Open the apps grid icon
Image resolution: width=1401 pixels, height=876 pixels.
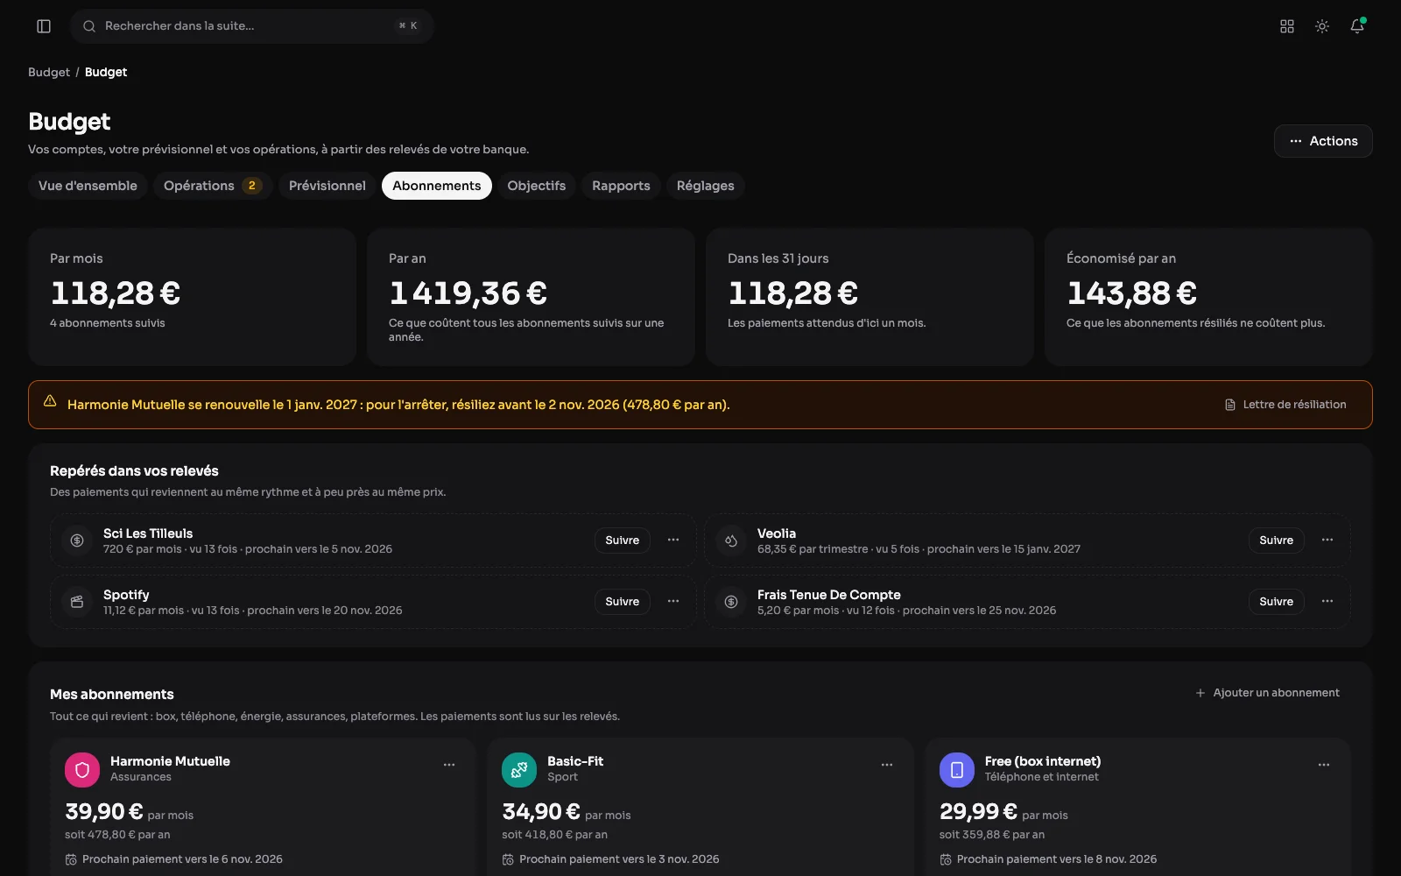click(x=1287, y=26)
